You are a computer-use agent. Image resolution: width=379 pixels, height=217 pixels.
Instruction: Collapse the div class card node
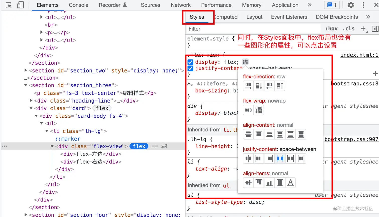click(x=31, y=108)
